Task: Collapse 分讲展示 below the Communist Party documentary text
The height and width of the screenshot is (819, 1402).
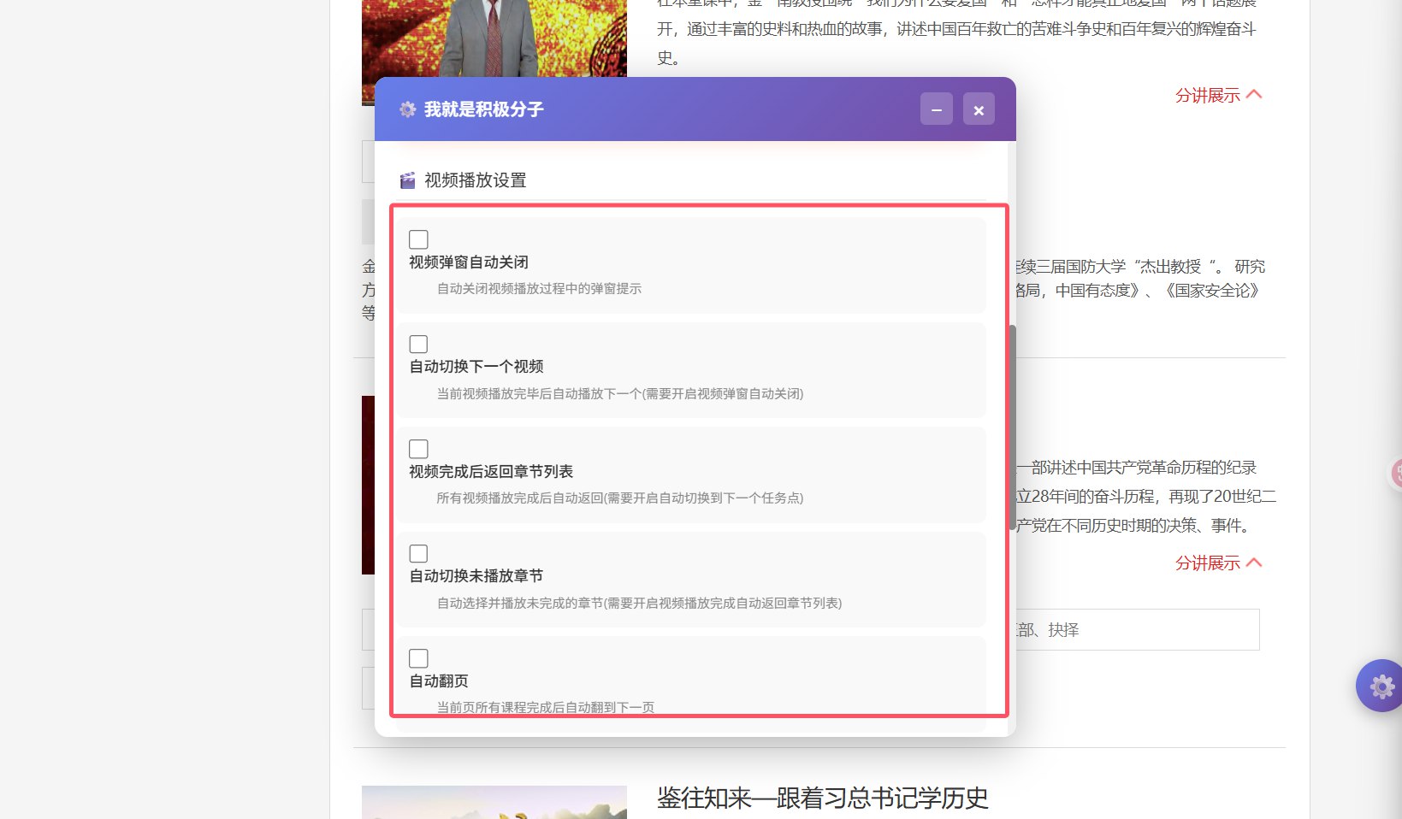Action: coord(1218,563)
